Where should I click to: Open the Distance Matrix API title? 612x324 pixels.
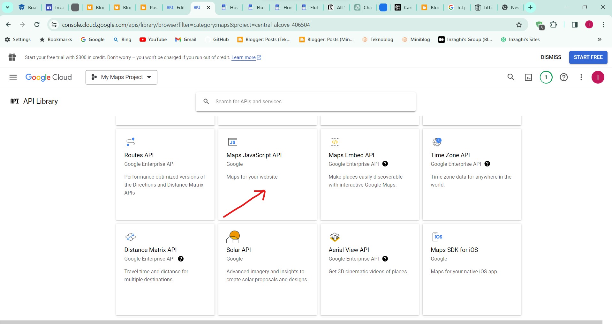click(150, 250)
